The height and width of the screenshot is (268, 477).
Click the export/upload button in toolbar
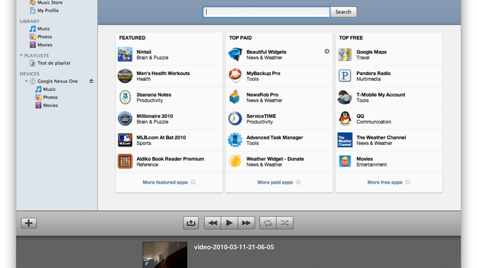click(x=191, y=223)
